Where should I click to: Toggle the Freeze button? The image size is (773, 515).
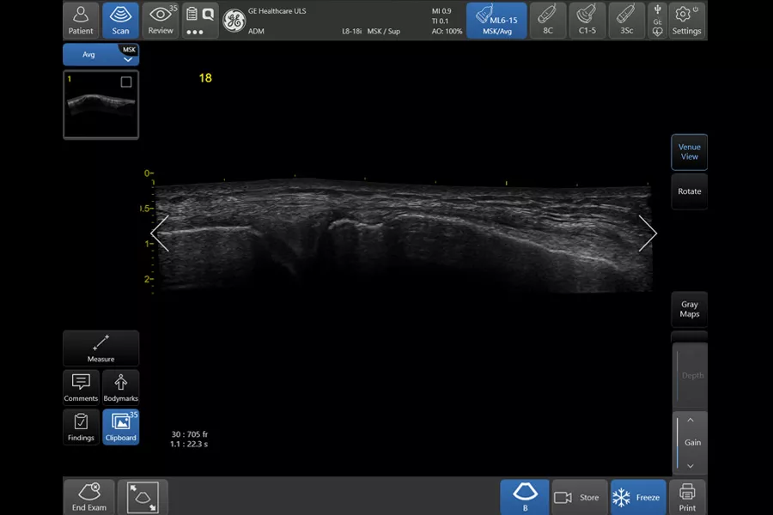click(638, 497)
